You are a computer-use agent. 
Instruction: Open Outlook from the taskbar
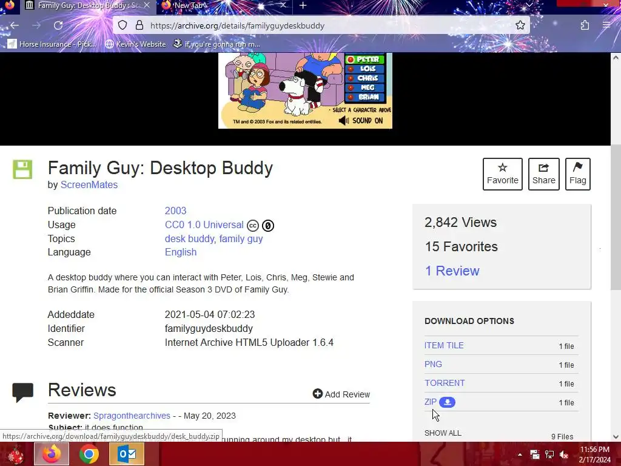tap(127, 454)
